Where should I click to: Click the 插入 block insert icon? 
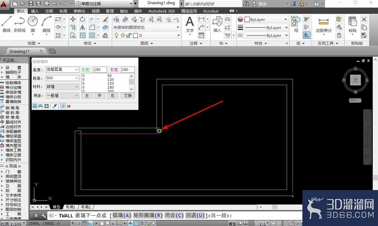tap(217, 24)
